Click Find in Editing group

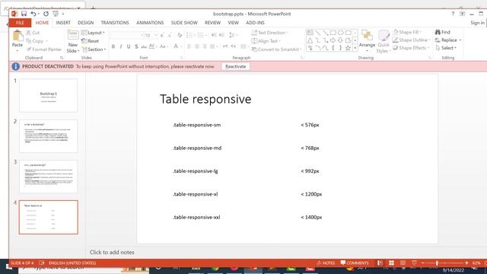pos(443,32)
